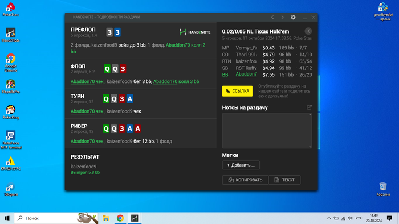
Task: Click the ТЕКСТ button
Action: click(284, 180)
